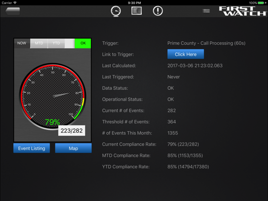The width and height of the screenshot is (268, 201).
Task: Tap the blank segment beside YTD tab
Action: tap(70, 43)
